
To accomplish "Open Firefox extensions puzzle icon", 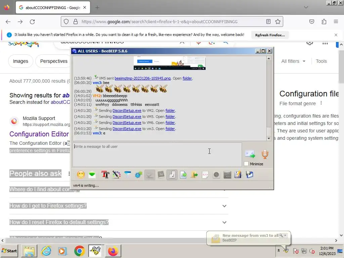I will coord(324,21).
